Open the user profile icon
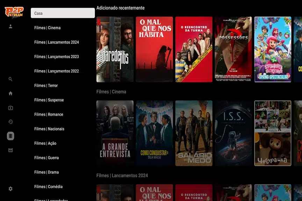 tap(10, 27)
